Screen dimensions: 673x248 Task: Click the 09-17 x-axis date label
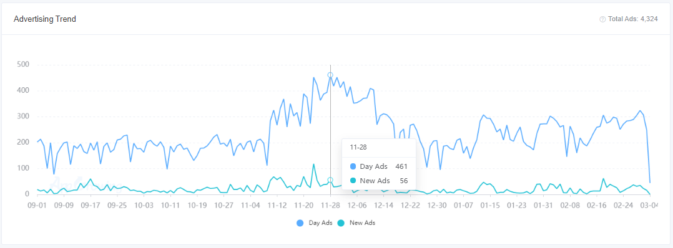[x=91, y=205]
